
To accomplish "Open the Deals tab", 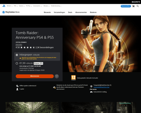I will pyautogui.click(x=70, y=12).
